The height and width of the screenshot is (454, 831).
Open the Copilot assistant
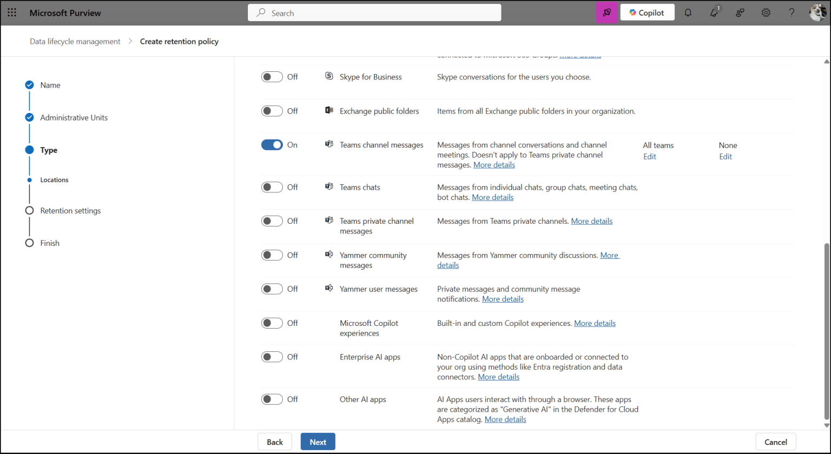click(x=647, y=12)
